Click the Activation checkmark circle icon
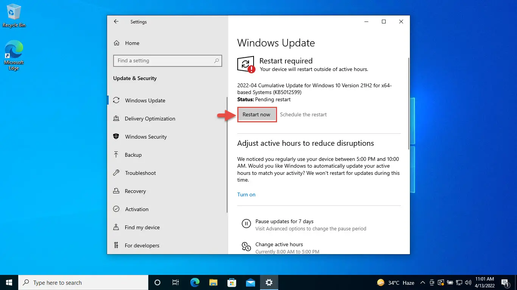517x290 pixels. coord(117,209)
